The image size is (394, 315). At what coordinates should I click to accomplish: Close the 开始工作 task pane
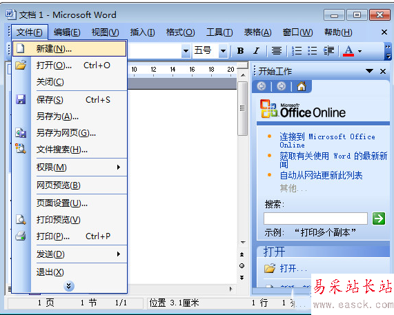[383, 71]
